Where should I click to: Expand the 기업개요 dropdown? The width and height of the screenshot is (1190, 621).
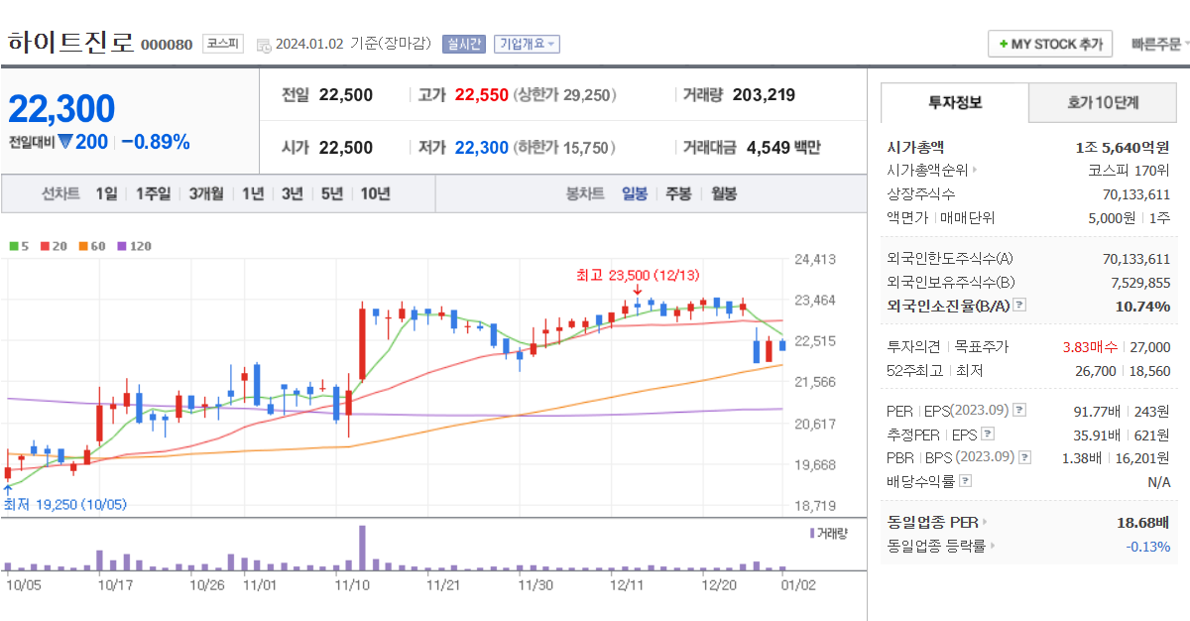tap(528, 44)
